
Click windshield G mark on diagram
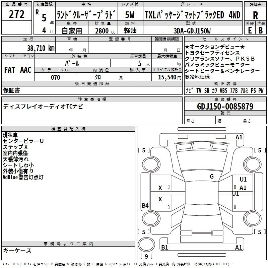click(212, 177)
